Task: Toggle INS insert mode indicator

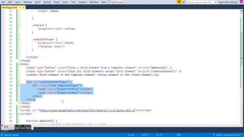Action: 179,135
